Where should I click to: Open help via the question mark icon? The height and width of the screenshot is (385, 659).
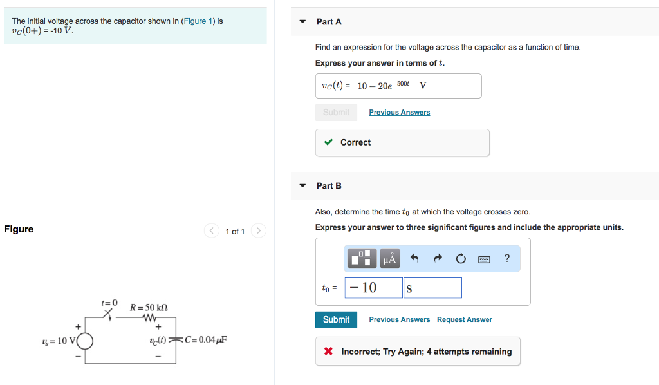pyautogui.click(x=507, y=258)
